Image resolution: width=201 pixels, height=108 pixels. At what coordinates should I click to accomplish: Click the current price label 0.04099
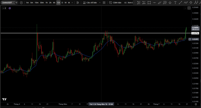click(x=195, y=28)
